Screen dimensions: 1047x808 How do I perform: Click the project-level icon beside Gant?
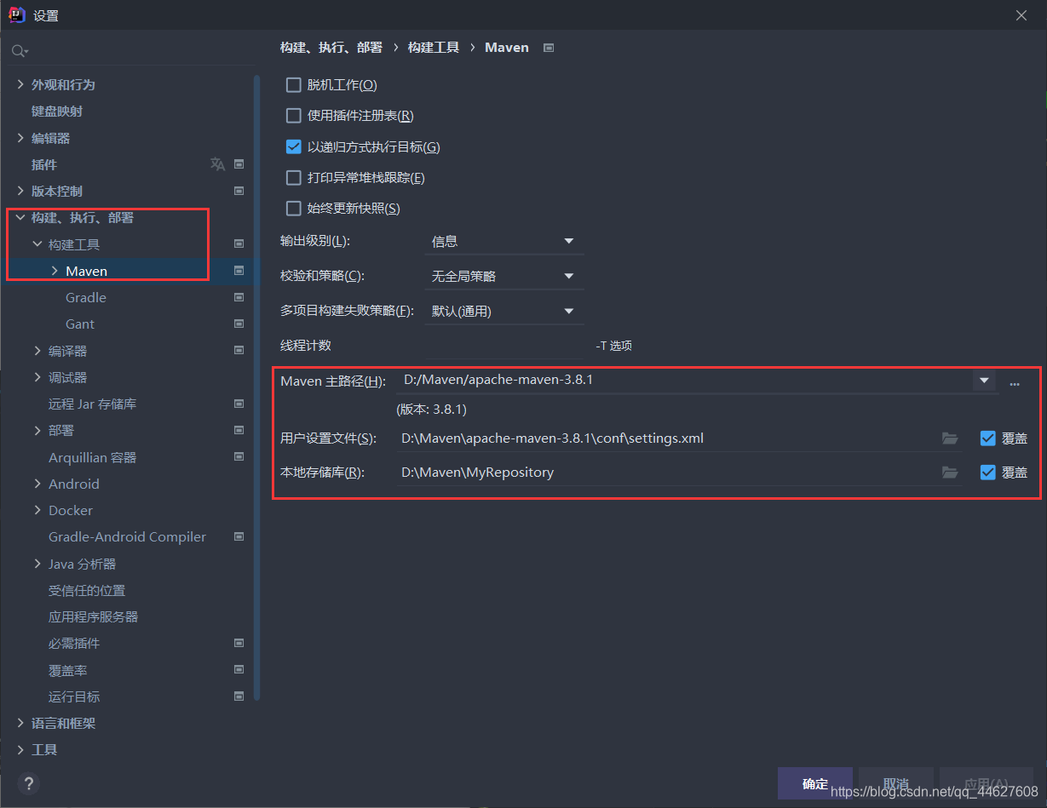tap(239, 324)
